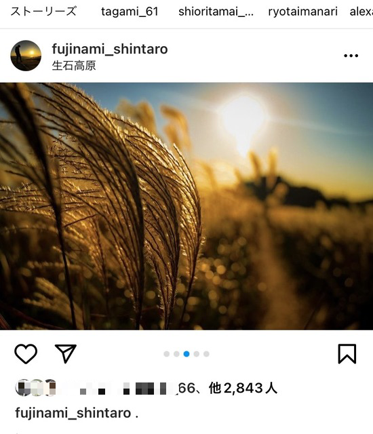Open shioritamai story
Image resolution: width=373 pixels, height=434 pixels.
[216, 12]
